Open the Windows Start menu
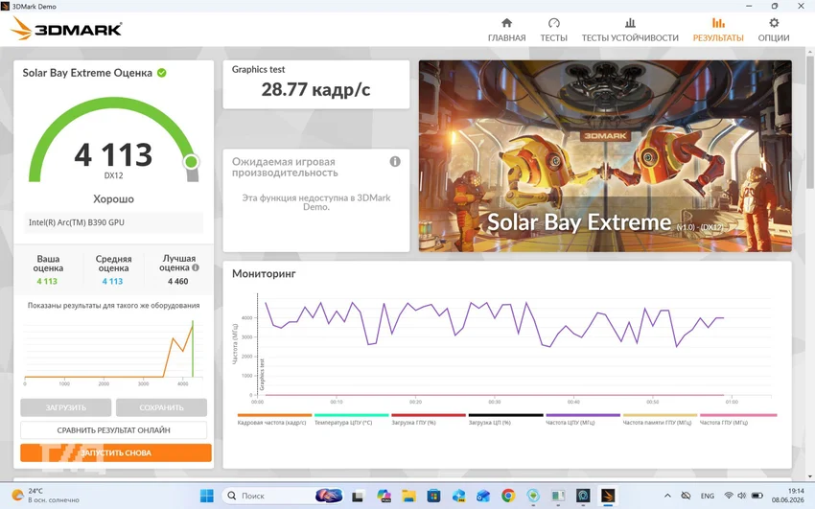This screenshot has width=815, height=509. click(x=207, y=496)
